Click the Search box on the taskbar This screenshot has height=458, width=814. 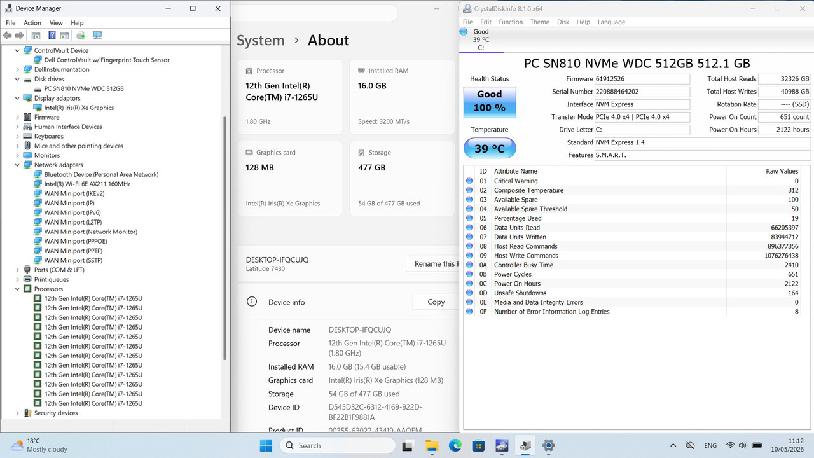click(x=338, y=445)
